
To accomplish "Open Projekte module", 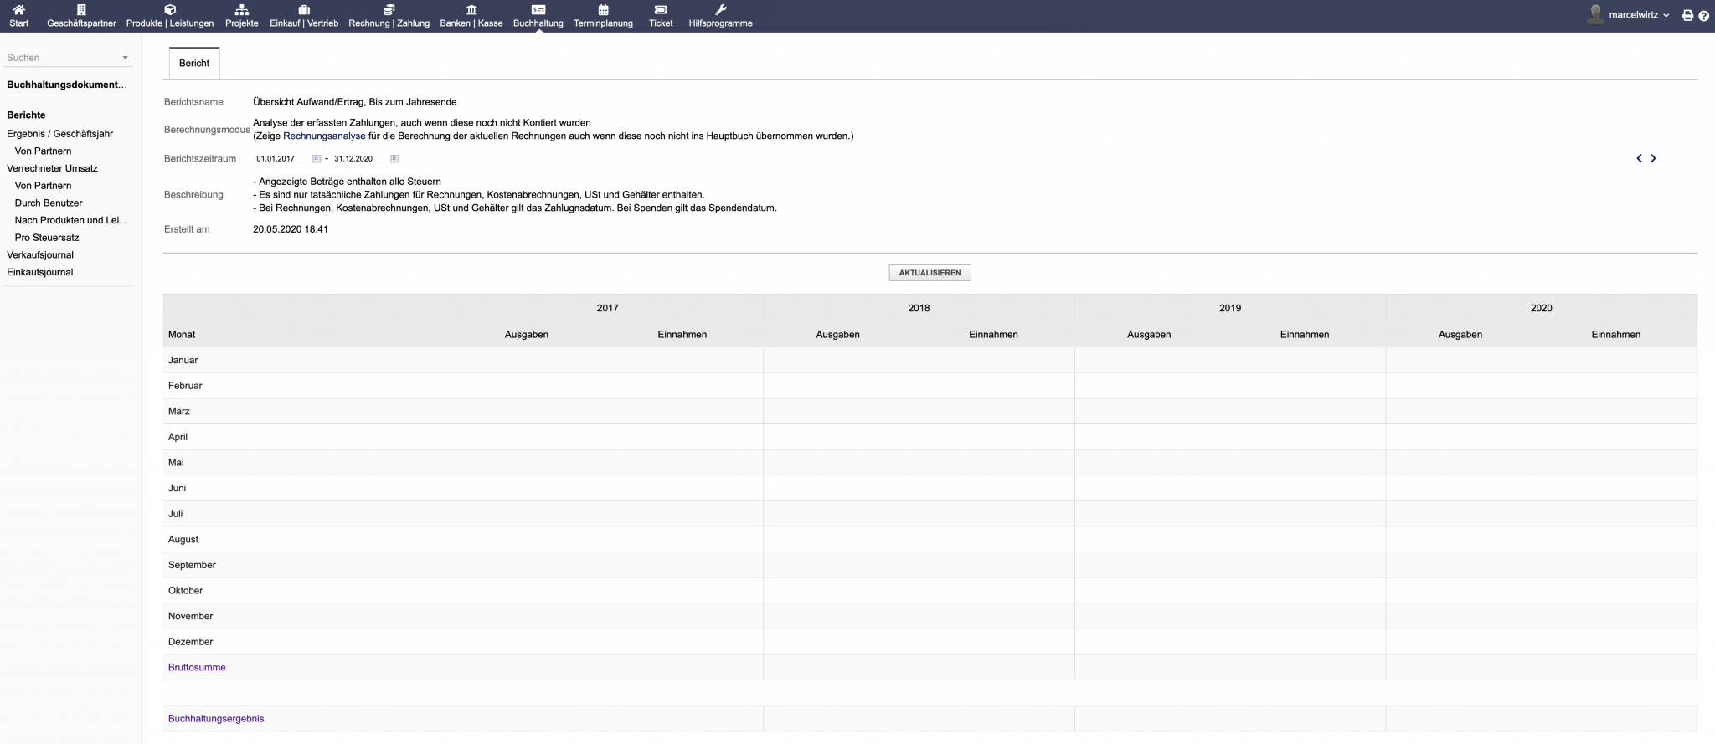I will (242, 16).
